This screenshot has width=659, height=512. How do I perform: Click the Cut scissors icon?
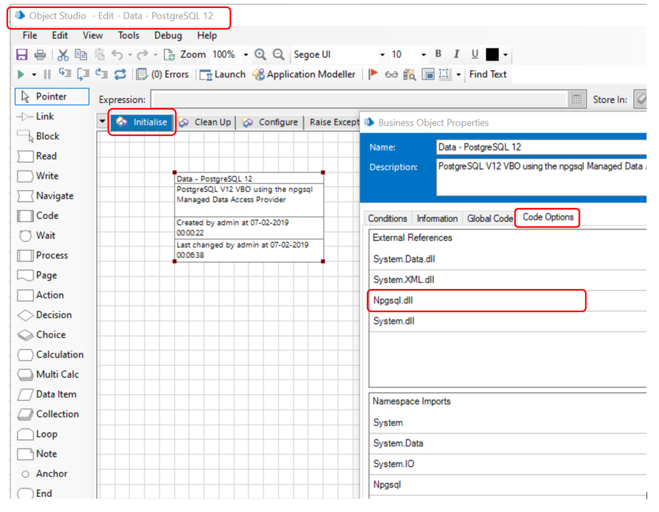coord(63,55)
